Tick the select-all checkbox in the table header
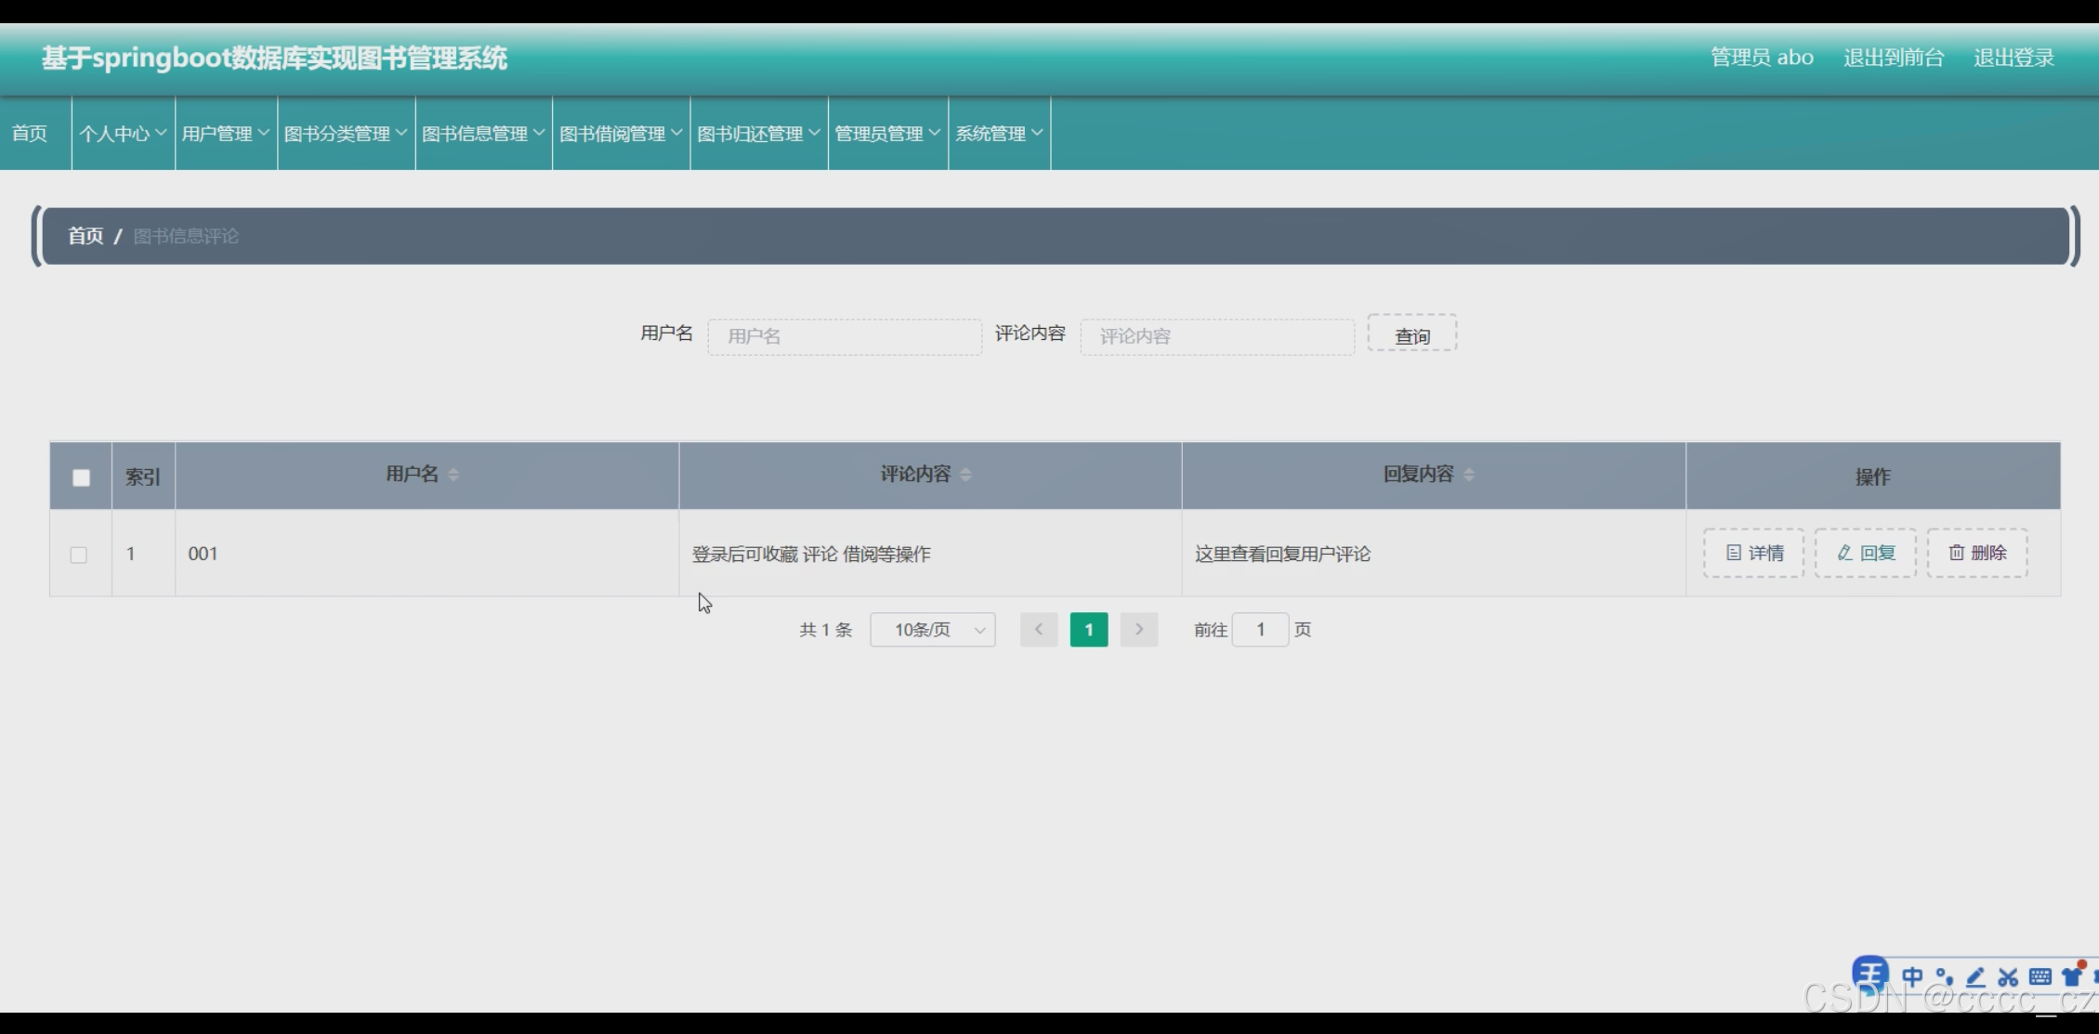The height and width of the screenshot is (1034, 2099). point(81,478)
